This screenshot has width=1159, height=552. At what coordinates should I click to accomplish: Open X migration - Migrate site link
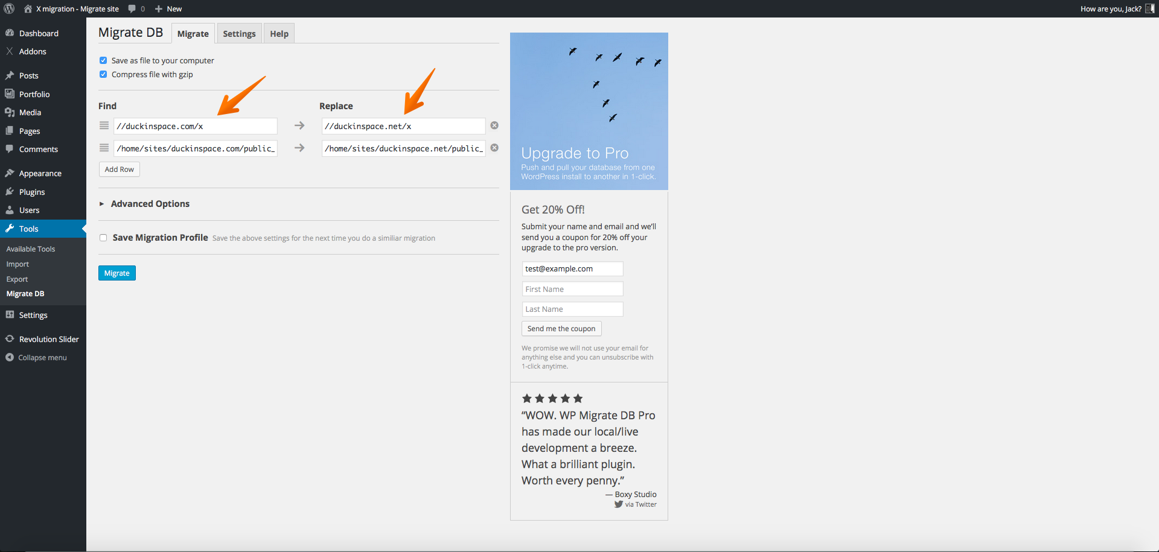tap(77, 8)
